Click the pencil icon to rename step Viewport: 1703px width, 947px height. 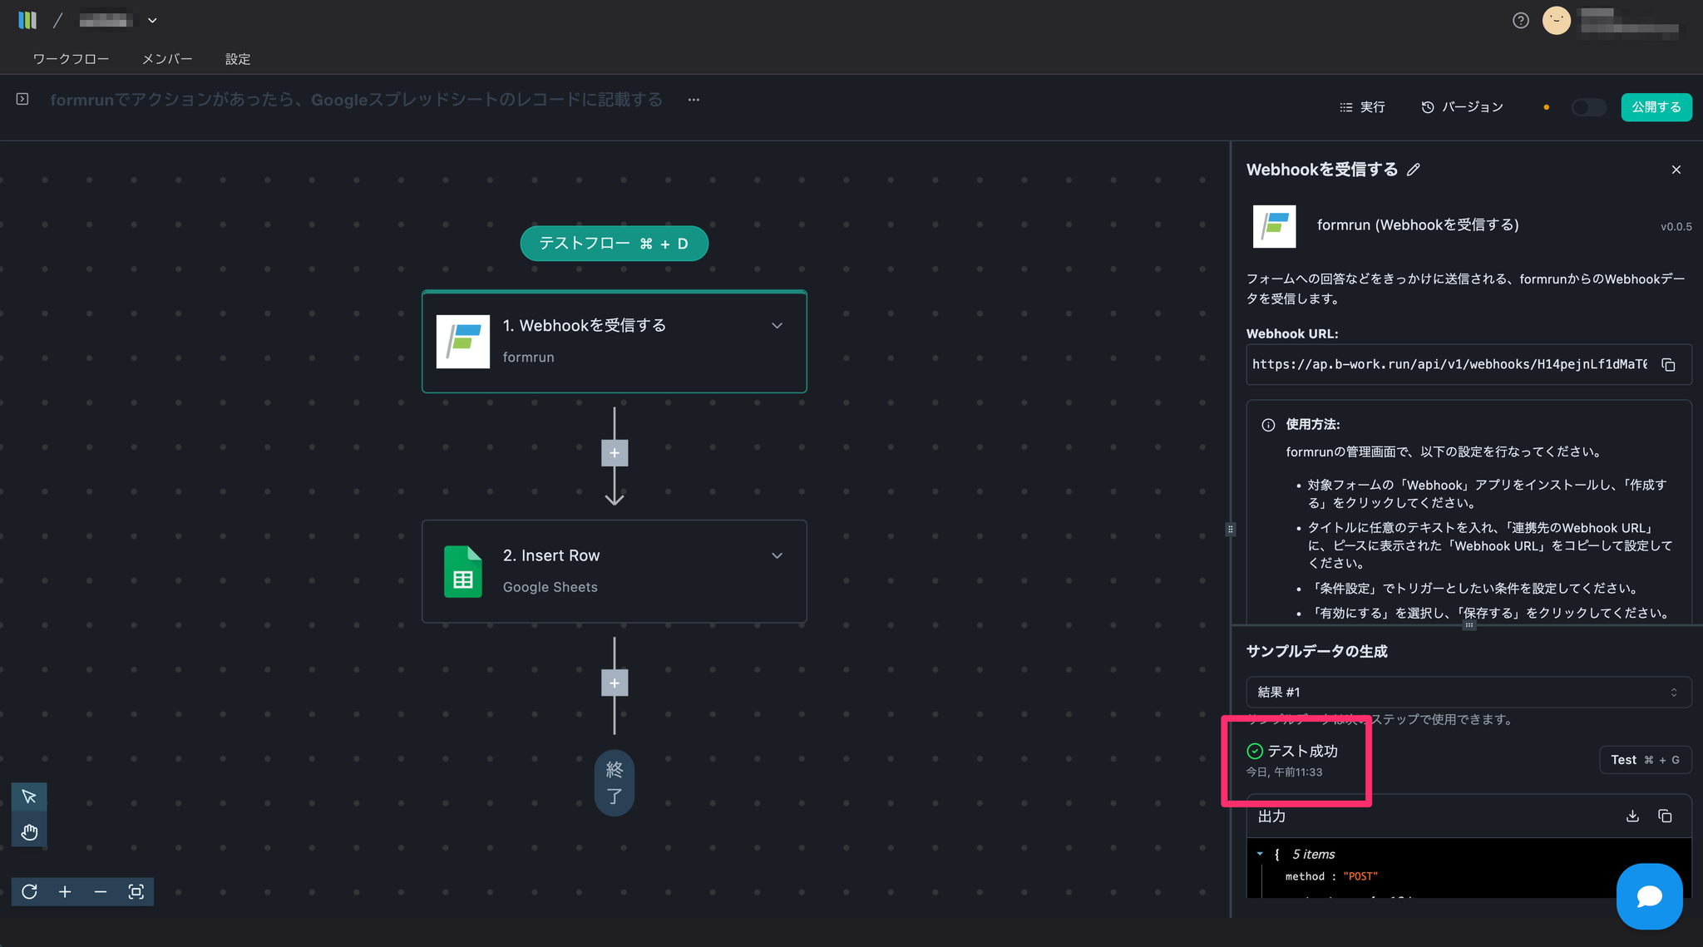[x=1414, y=170]
